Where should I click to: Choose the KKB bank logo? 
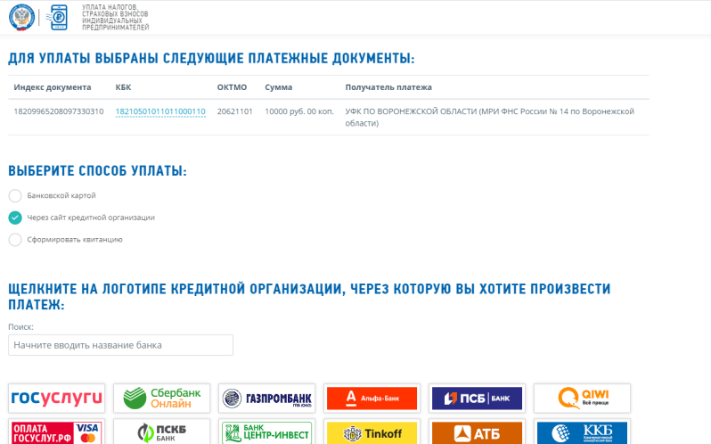coord(582,432)
